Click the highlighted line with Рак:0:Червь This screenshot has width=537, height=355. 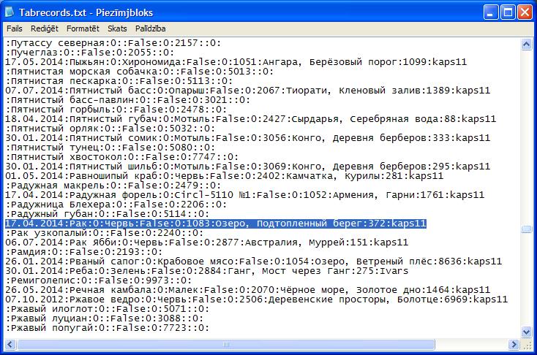coord(216,224)
